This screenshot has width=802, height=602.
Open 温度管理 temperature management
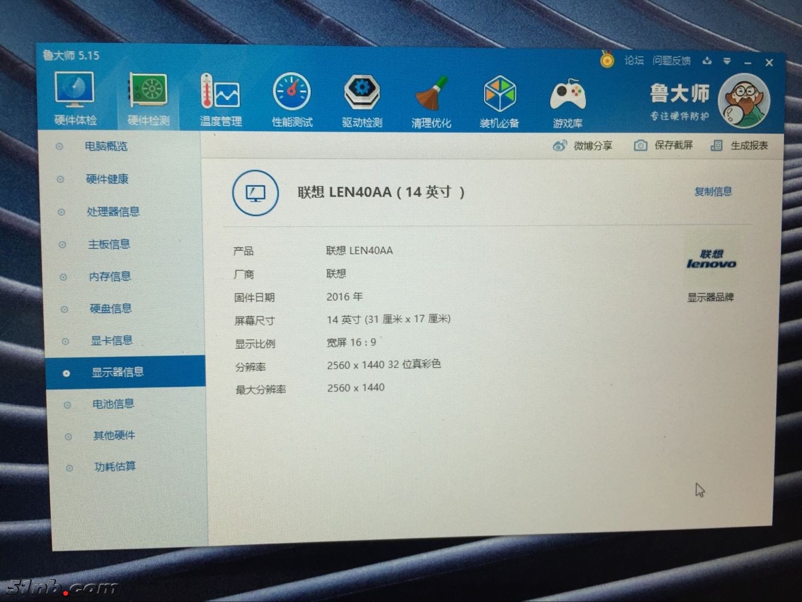[x=220, y=100]
